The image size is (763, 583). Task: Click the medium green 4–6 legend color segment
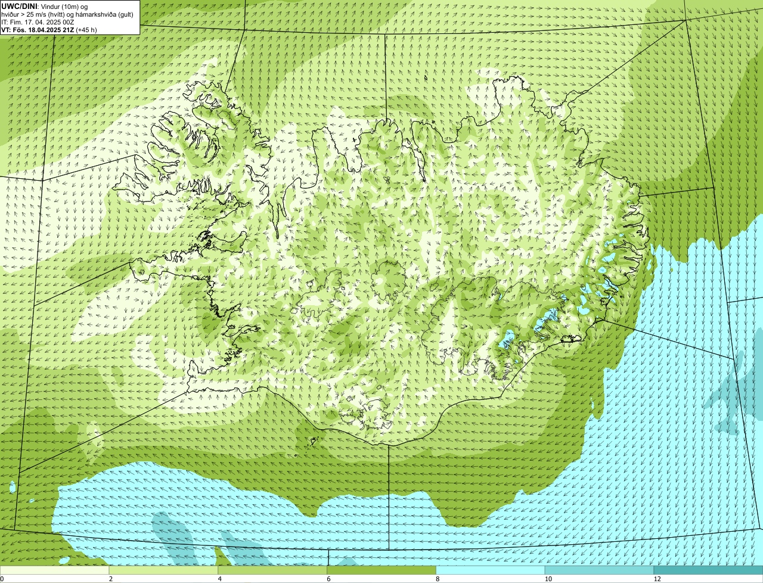273,570
